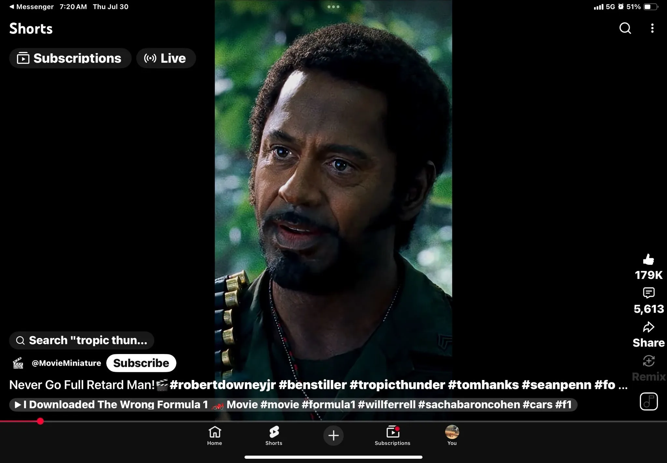The image size is (667, 463).
Task: Tap the battery status icon
Action: [650, 7]
